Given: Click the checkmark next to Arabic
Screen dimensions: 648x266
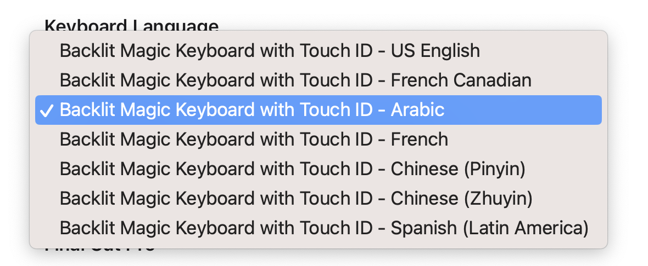Looking at the screenshot, I should [47, 110].
